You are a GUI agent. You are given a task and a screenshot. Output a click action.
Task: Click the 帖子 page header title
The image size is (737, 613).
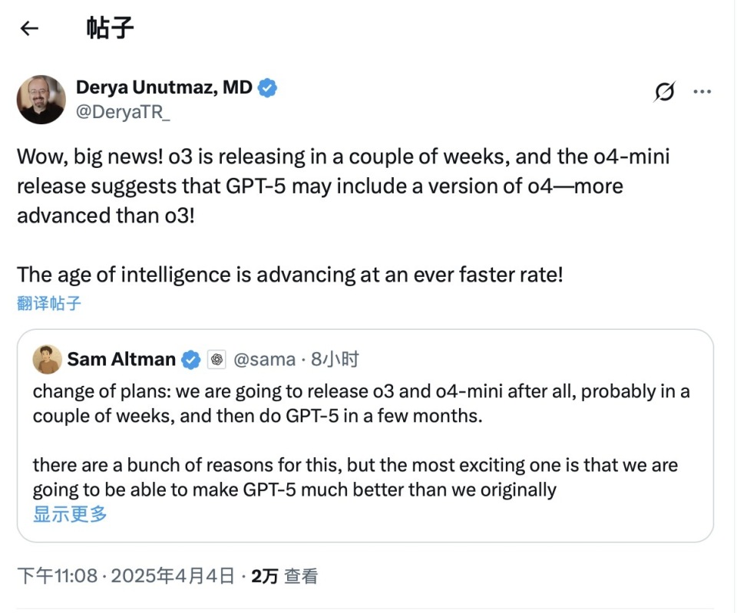tap(110, 28)
